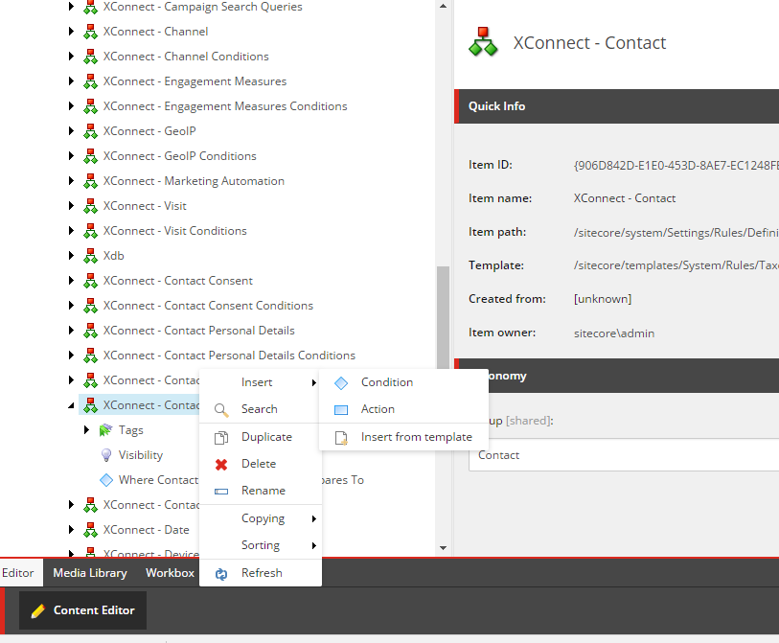This screenshot has width=779, height=643.
Task: Click the item path value text
Action: point(676,232)
